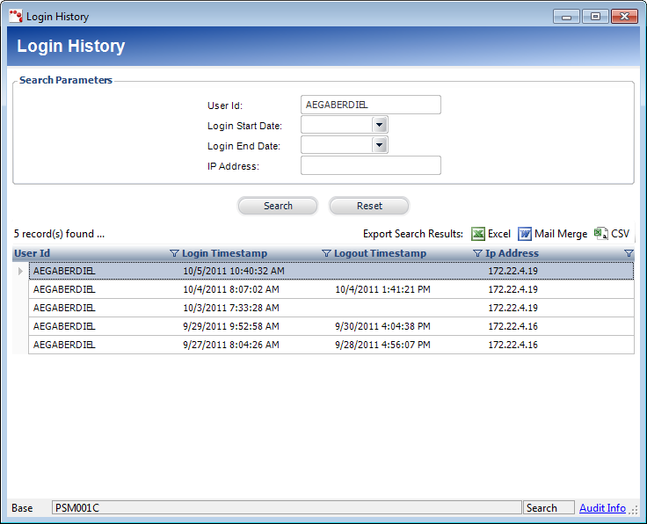The height and width of the screenshot is (524, 647).
Task: Click IP cell 172.22.4.19 in 10/4 row
Action: click(x=513, y=289)
